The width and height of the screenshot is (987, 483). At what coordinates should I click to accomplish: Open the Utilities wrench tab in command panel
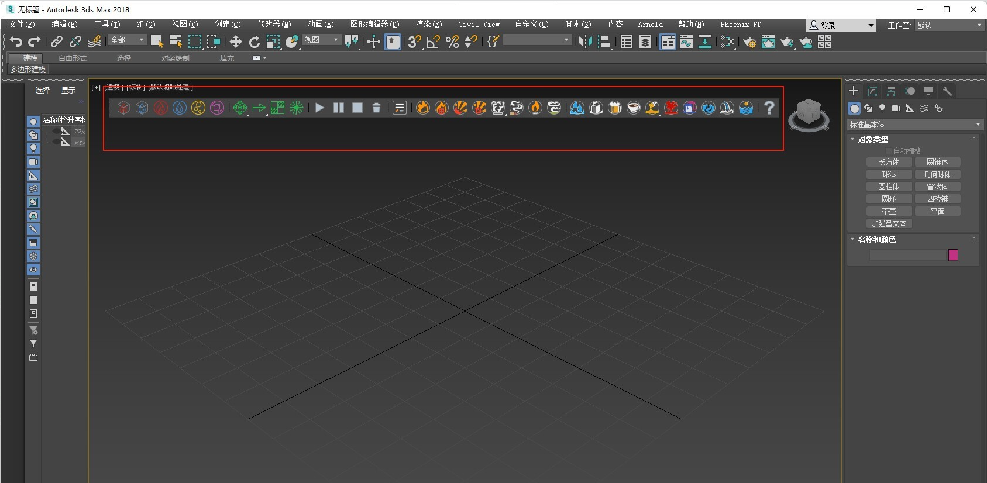click(x=947, y=91)
